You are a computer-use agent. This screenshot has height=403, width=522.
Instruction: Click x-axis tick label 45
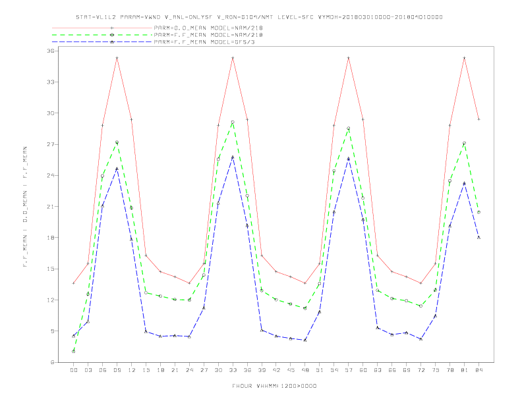coord(291,370)
